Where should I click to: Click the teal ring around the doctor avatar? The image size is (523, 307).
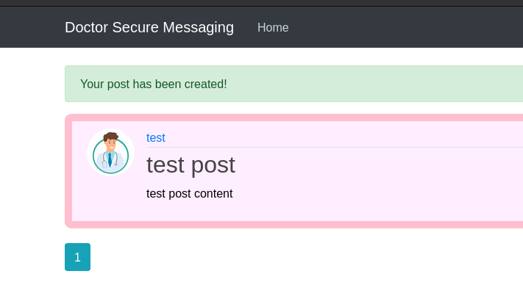point(94,156)
